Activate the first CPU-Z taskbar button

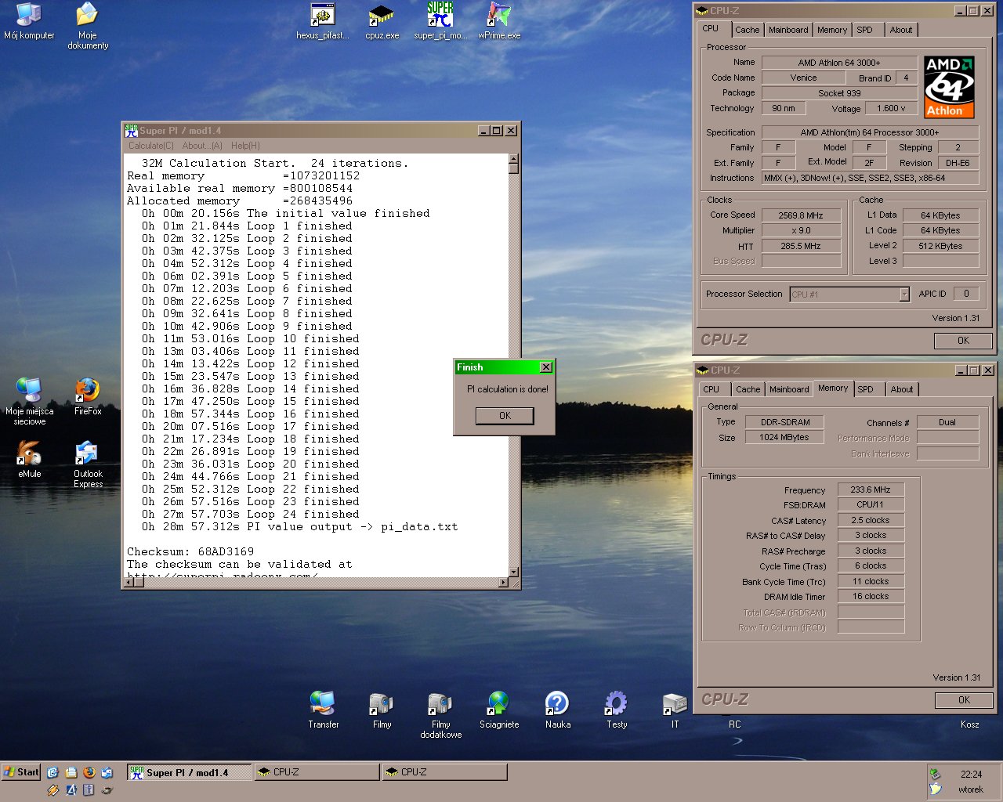317,772
